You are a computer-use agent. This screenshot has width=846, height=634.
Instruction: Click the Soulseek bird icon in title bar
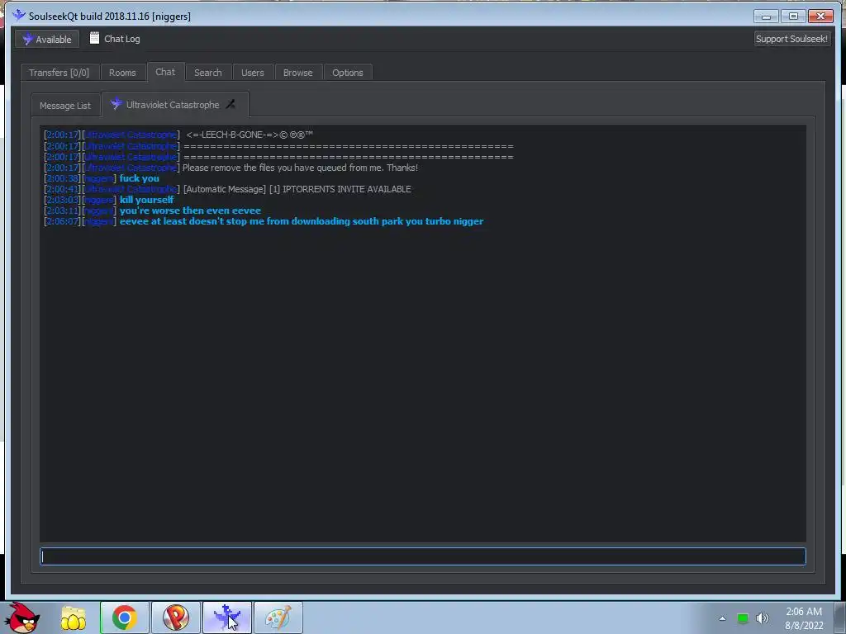click(19, 15)
